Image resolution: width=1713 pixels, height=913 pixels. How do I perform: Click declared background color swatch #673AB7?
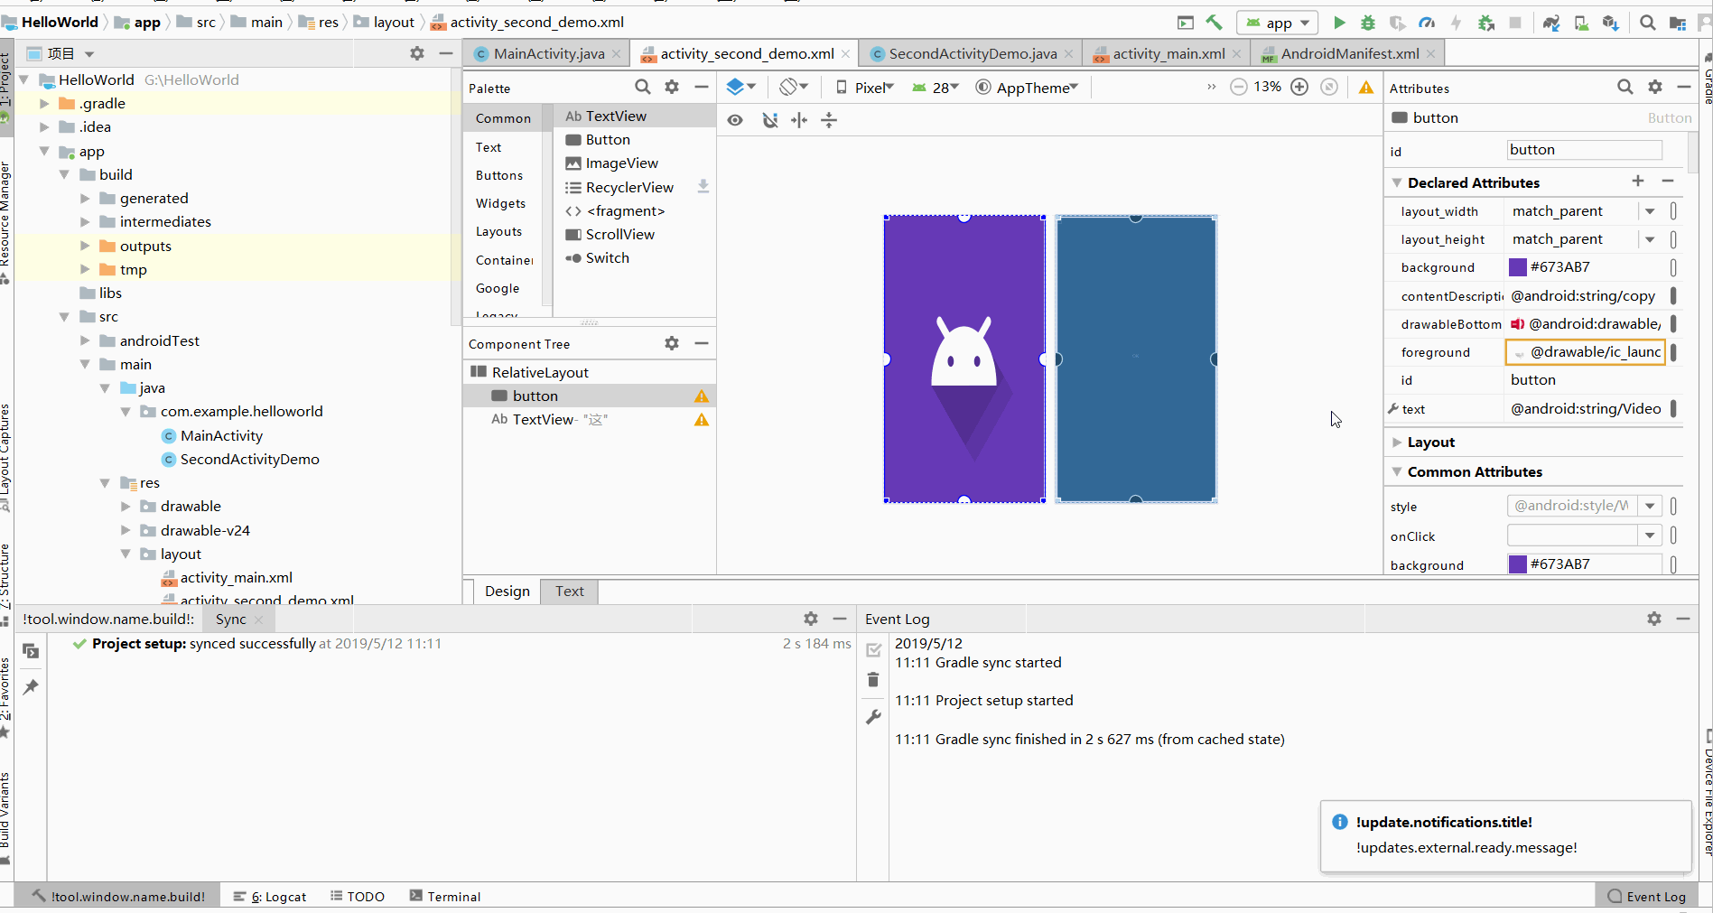[1518, 267]
